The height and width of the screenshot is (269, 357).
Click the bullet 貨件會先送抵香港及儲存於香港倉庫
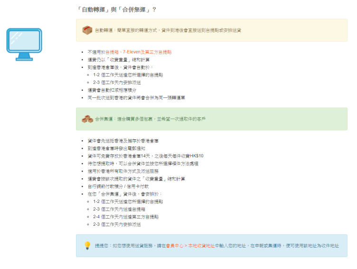point(123,141)
